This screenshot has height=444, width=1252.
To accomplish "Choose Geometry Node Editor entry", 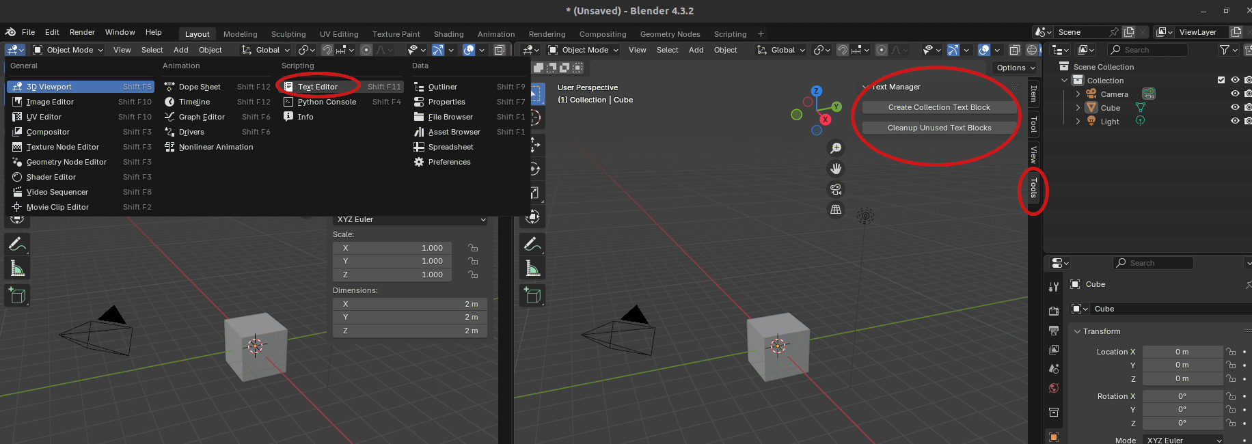I will tap(81, 162).
